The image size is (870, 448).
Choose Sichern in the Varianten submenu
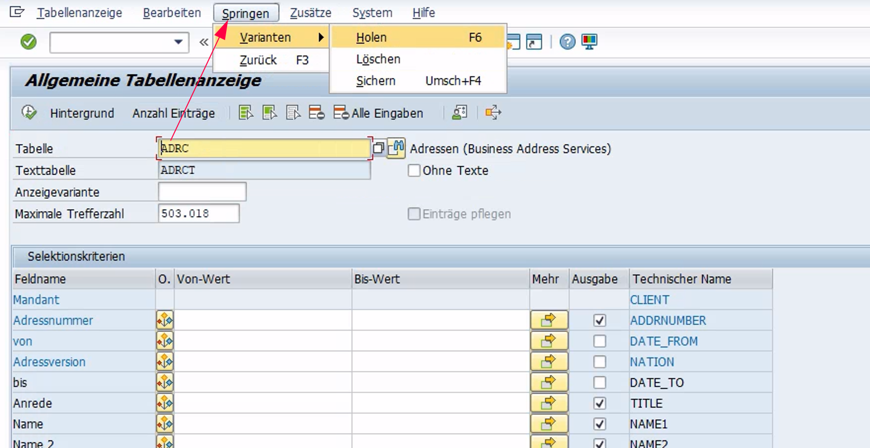point(376,81)
